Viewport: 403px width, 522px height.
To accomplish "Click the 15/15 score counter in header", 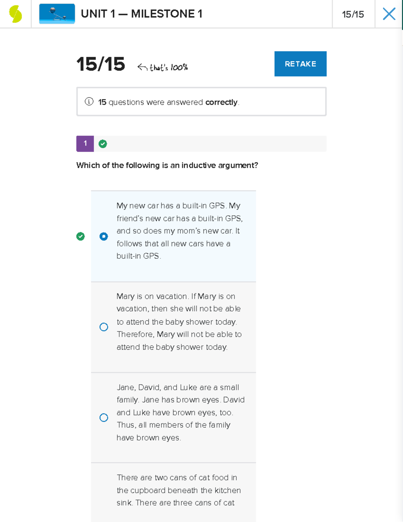I will [x=353, y=14].
